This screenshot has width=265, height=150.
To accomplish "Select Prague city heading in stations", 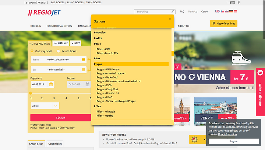I will (x=131, y=64).
